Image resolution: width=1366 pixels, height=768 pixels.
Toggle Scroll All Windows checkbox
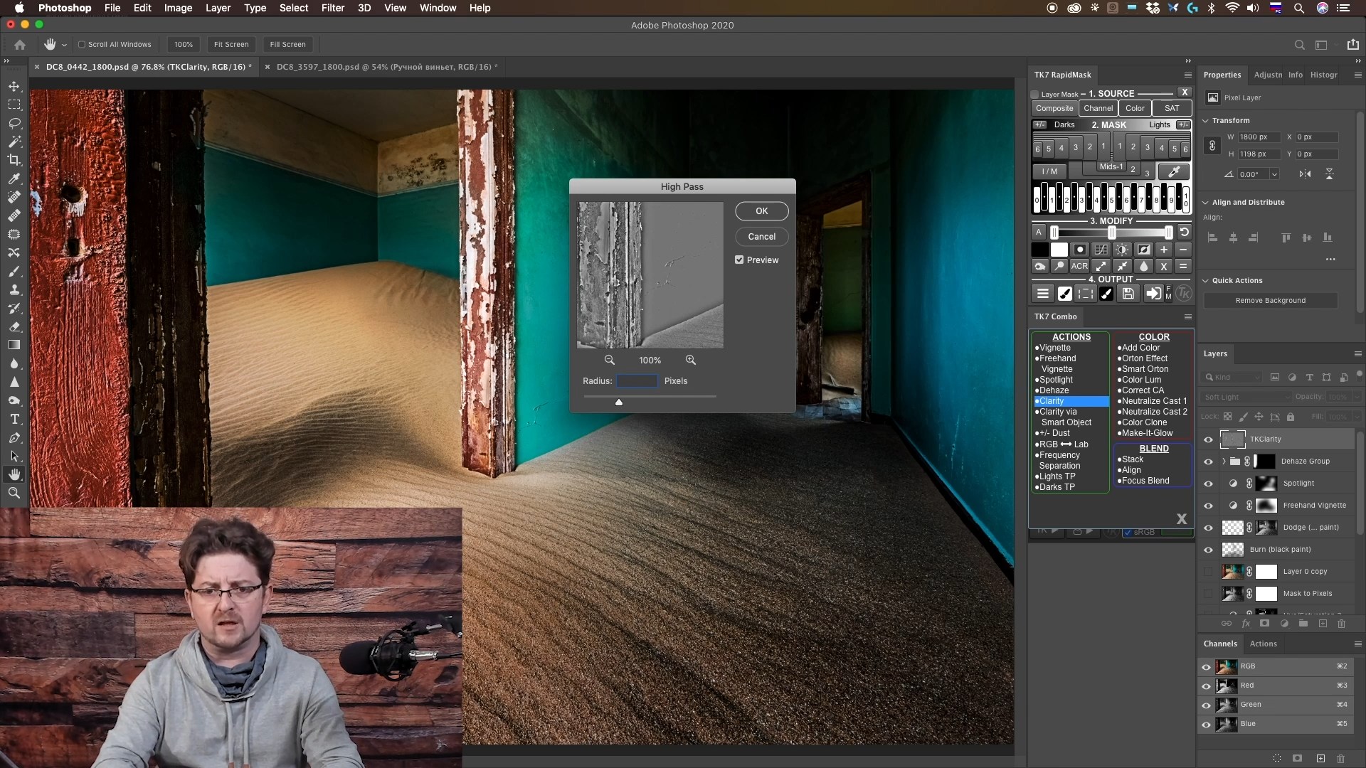point(82,44)
